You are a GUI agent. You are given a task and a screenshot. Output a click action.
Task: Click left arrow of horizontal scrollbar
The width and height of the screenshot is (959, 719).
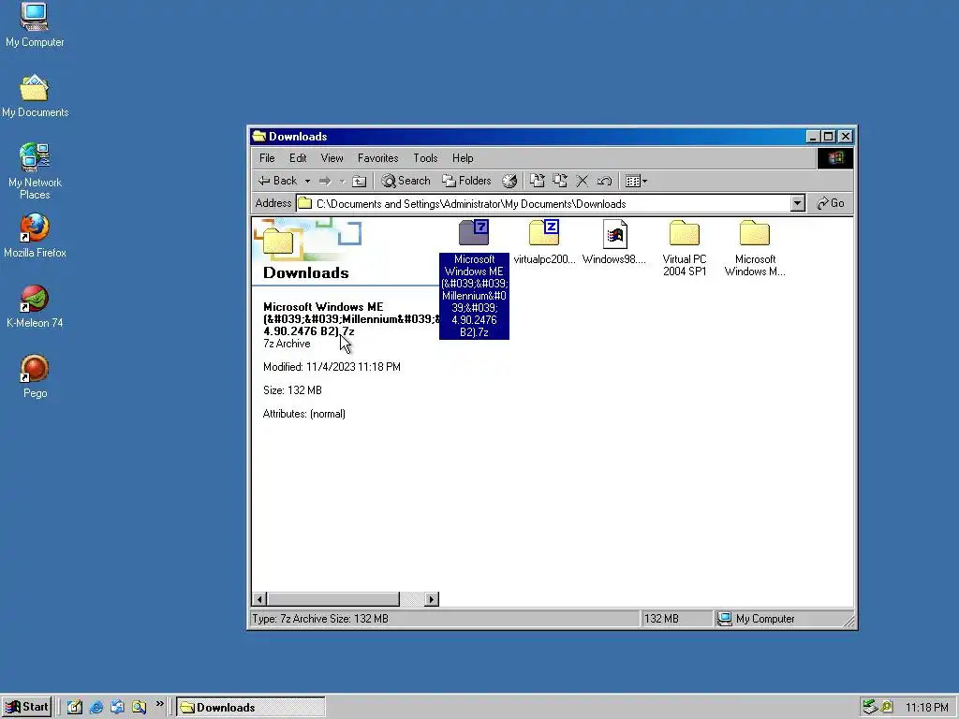pos(259,599)
